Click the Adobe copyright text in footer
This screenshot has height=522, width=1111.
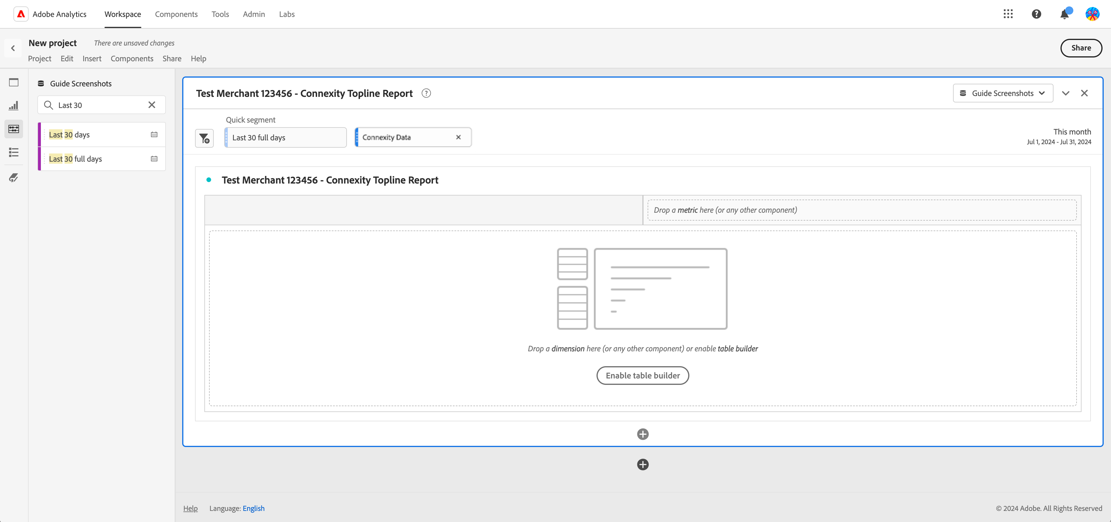coord(1049,508)
